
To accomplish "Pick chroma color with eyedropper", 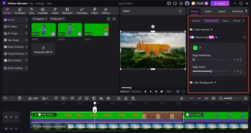I will click(200, 48).
